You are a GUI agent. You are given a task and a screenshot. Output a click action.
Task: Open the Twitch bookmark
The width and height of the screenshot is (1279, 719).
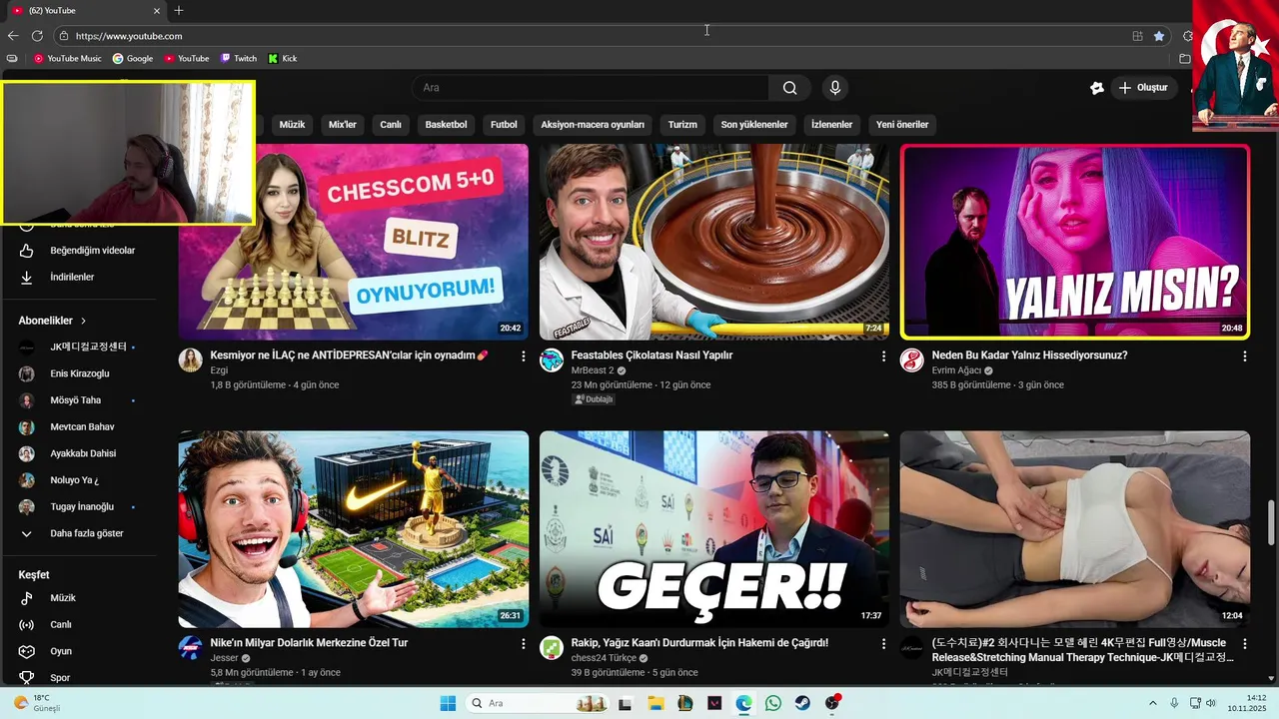point(239,59)
